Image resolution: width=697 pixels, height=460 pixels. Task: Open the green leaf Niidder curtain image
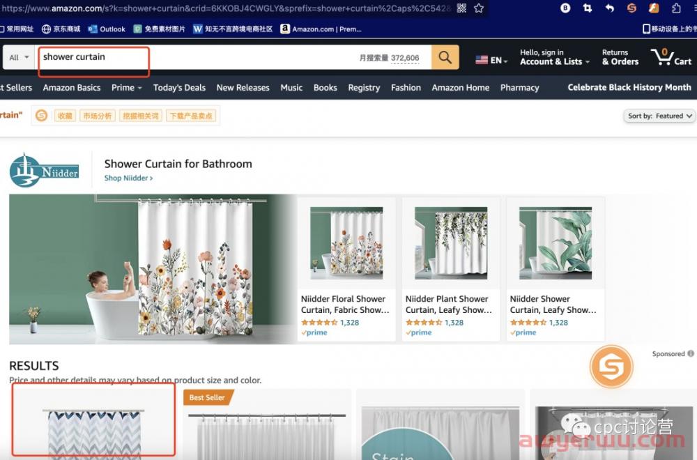(556, 243)
